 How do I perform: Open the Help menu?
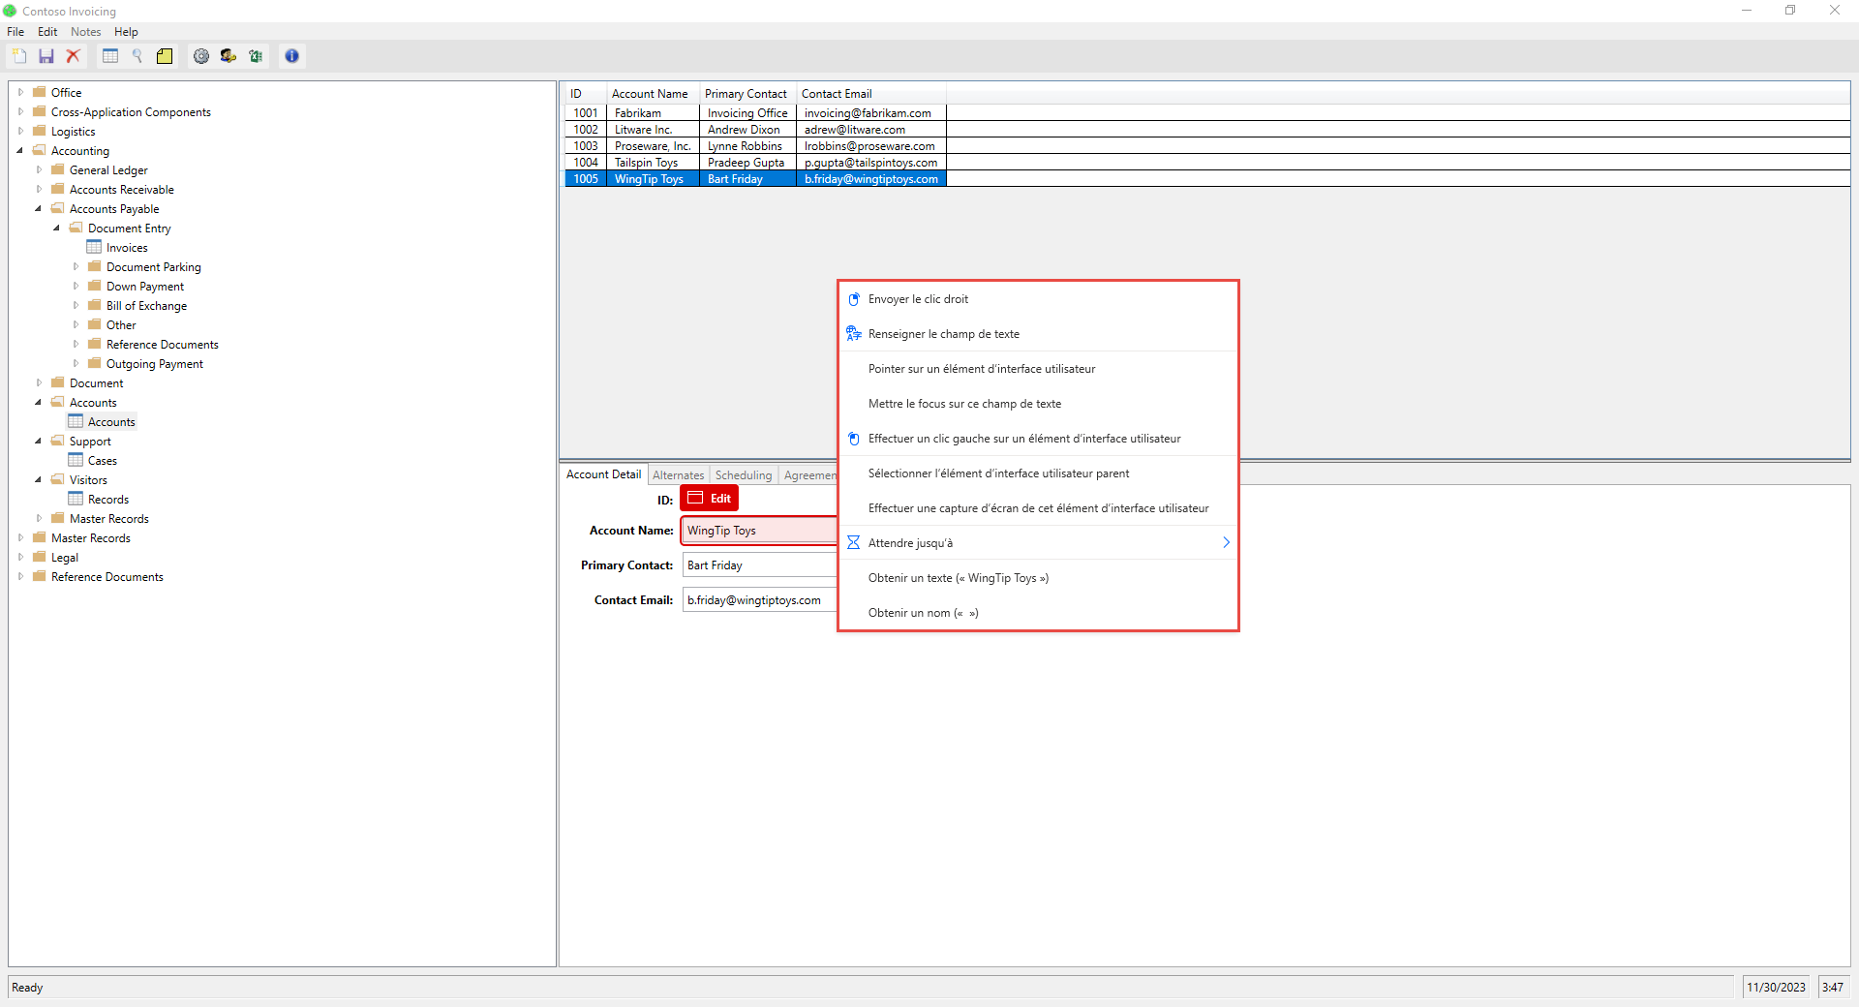pos(126,32)
